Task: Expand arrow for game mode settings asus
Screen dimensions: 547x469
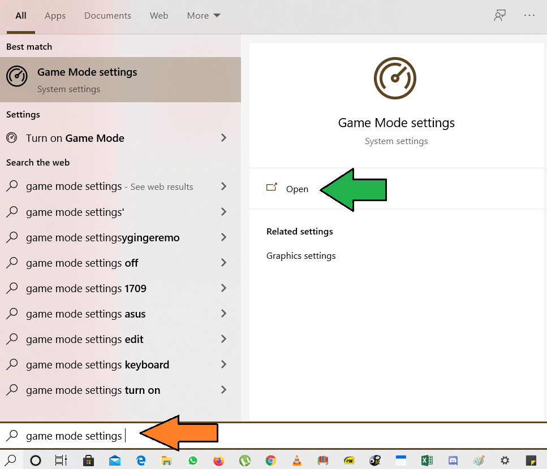Action: point(223,314)
